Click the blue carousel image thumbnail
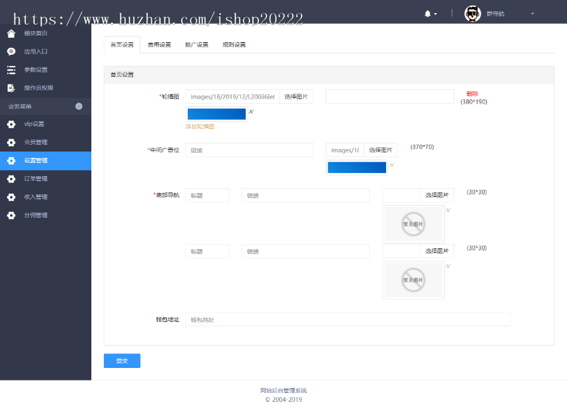 pos(216,114)
